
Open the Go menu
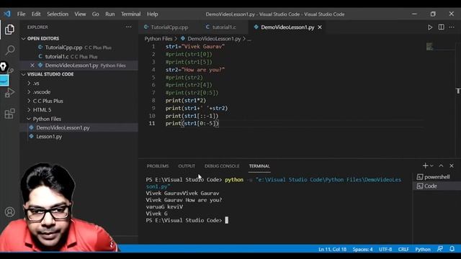coord(96,14)
